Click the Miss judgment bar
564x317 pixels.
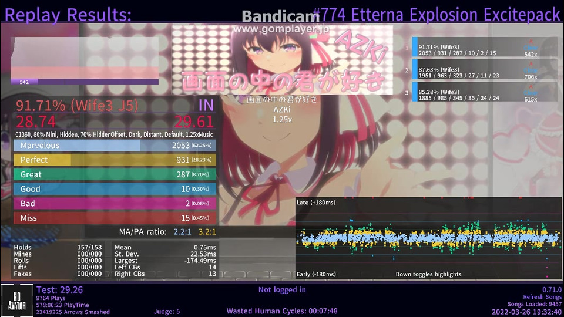[115, 218]
